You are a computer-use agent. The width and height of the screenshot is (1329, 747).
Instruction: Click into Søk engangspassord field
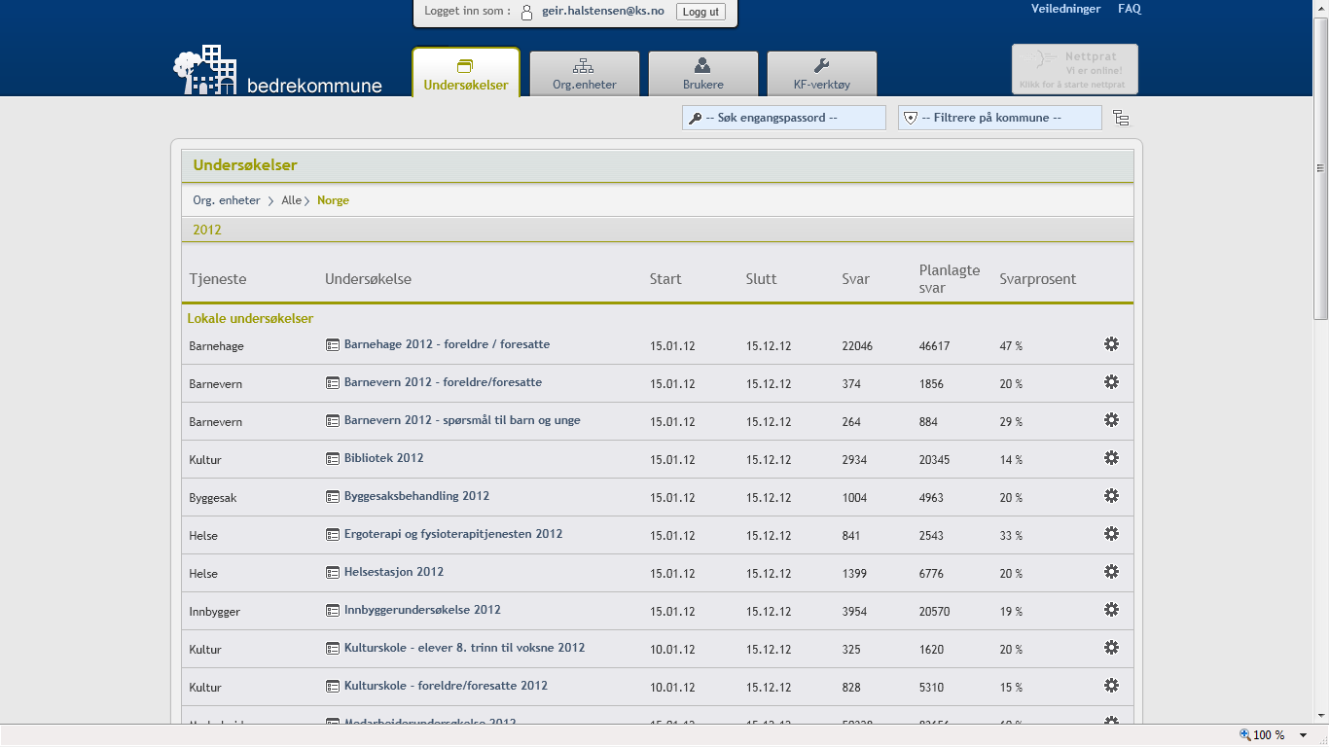(x=784, y=118)
